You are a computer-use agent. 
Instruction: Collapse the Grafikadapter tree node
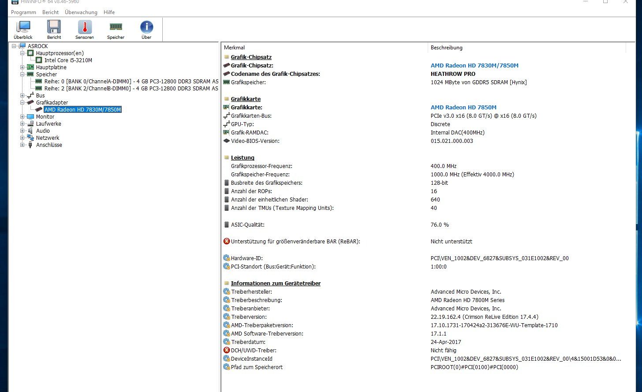pyautogui.click(x=22, y=102)
